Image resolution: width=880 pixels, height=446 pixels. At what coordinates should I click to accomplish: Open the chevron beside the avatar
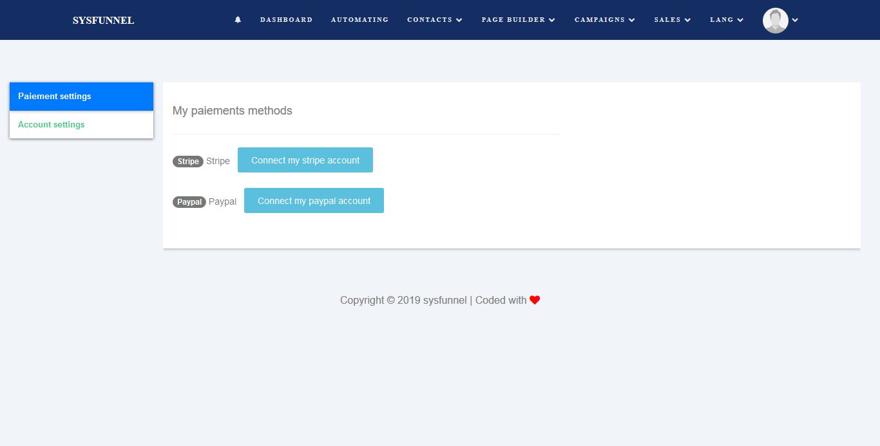tap(795, 20)
